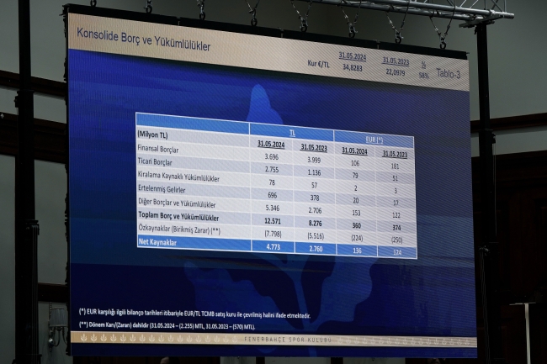Select the TL column group header
This screenshot has height=364, width=547.
292,133
